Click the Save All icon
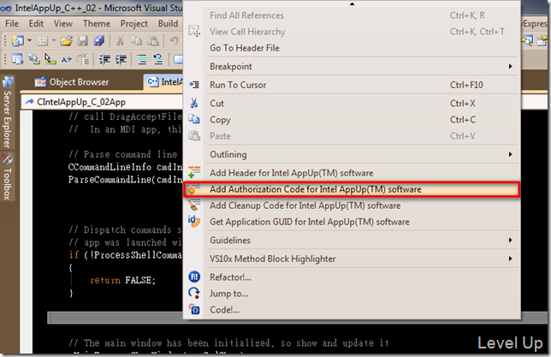 point(99,41)
